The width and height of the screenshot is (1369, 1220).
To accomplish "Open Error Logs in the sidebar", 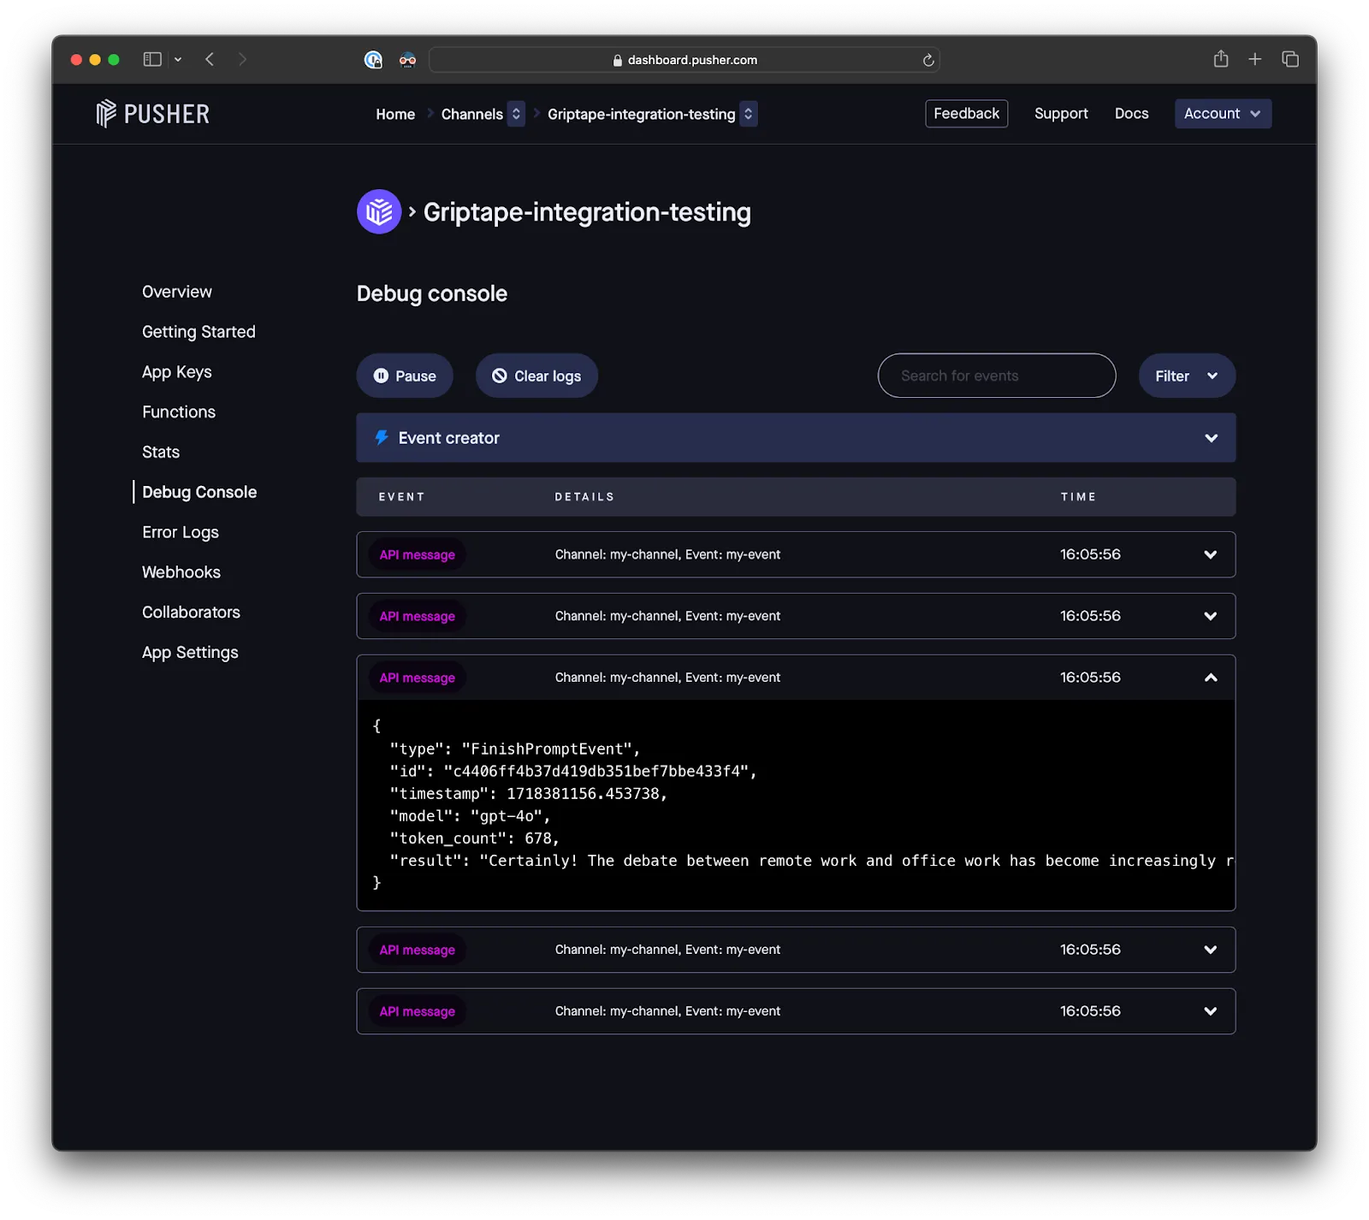I will point(181,532).
